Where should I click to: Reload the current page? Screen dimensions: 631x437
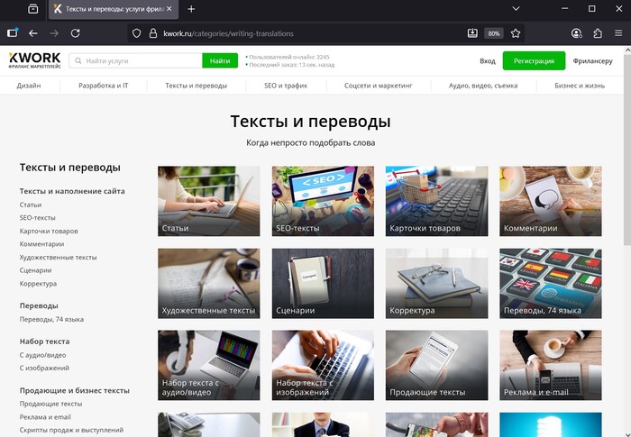pyautogui.click(x=75, y=33)
